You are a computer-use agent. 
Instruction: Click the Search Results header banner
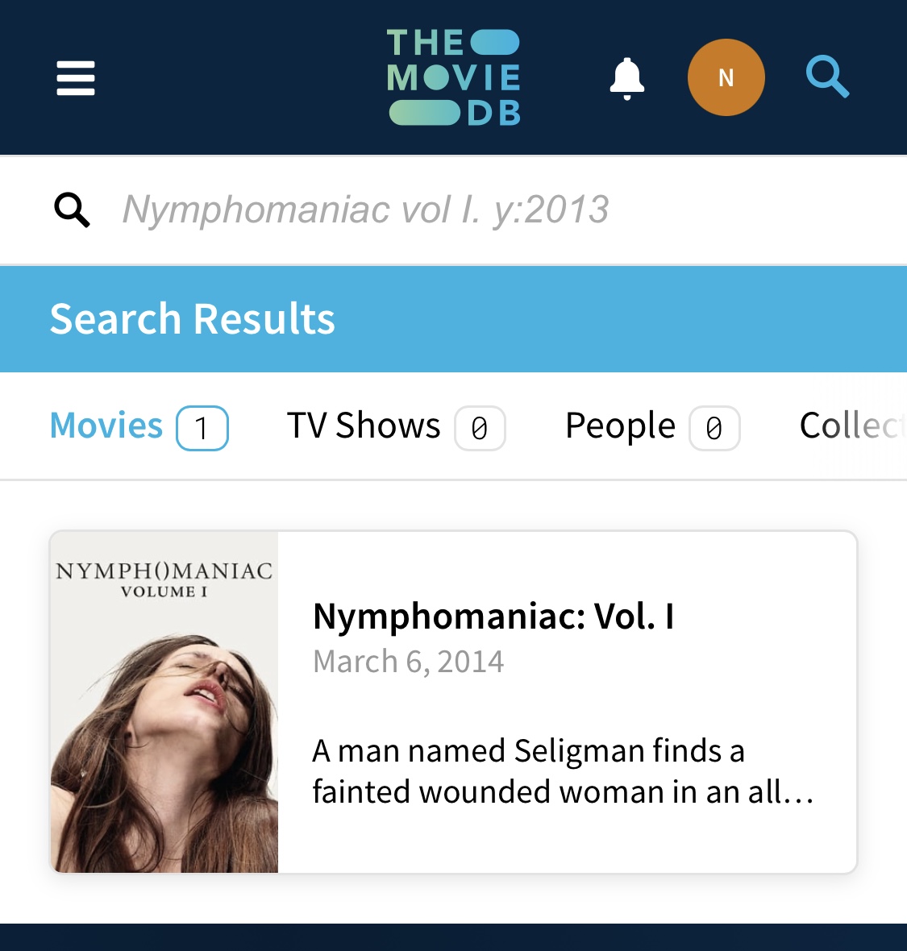[453, 319]
